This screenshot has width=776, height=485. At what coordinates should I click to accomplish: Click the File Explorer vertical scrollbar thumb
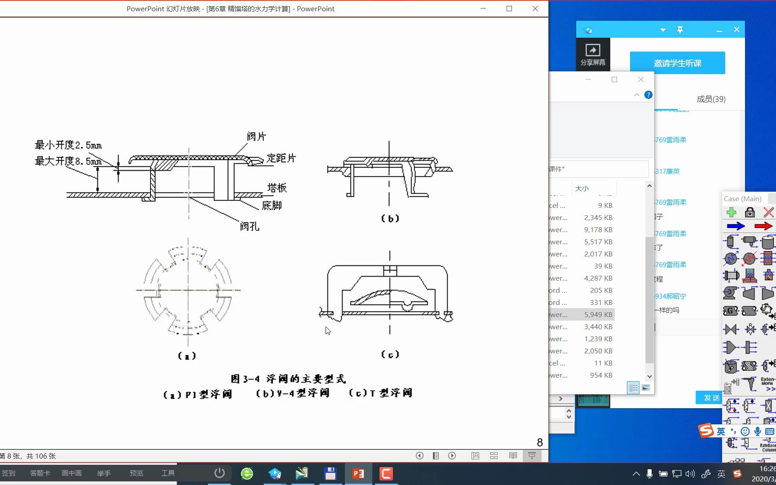(649, 300)
